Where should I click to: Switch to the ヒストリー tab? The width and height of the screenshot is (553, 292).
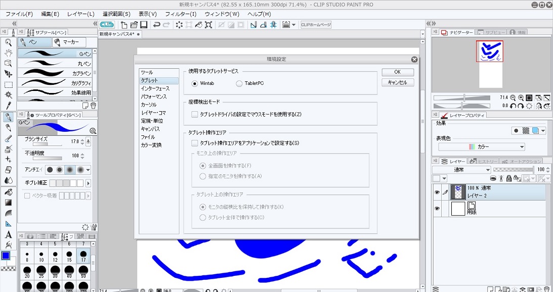(x=483, y=161)
